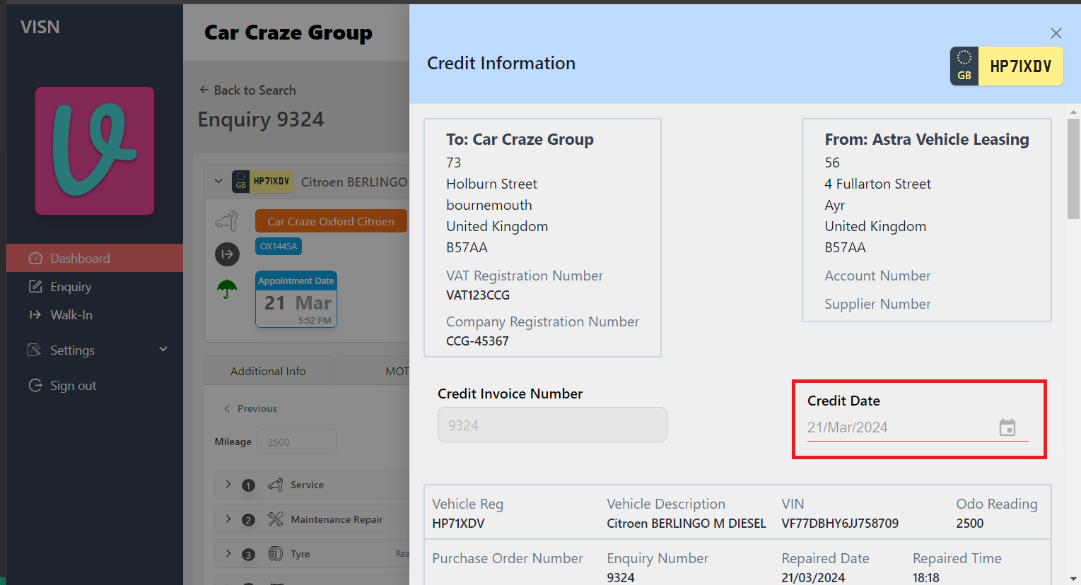The height and width of the screenshot is (585, 1081).
Task: Click the From: Astra Vehicle Leasing heading
Action: coord(927,139)
